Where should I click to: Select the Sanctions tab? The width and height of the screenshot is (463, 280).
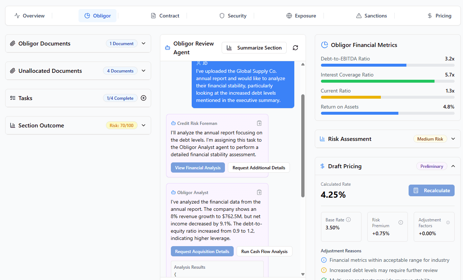click(x=371, y=16)
